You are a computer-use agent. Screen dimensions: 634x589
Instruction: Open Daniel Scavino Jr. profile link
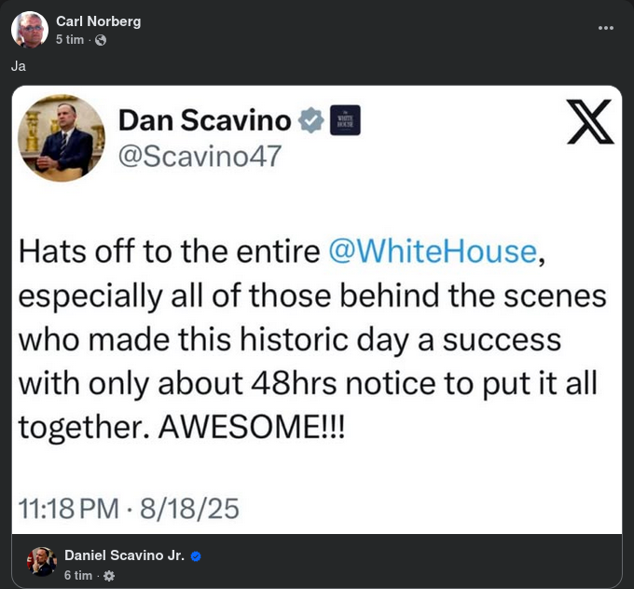(x=124, y=555)
